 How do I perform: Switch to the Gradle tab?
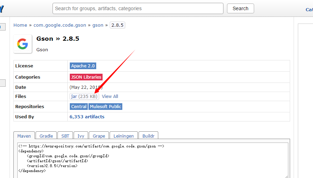click(x=46, y=136)
